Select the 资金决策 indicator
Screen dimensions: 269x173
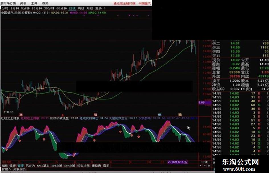(x=83, y=166)
